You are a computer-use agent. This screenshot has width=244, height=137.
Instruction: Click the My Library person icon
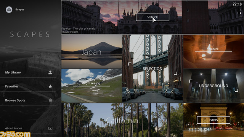click(x=50, y=72)
